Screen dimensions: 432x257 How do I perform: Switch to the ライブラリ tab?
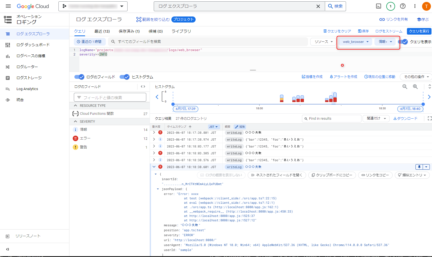click(x=181, y=31)
